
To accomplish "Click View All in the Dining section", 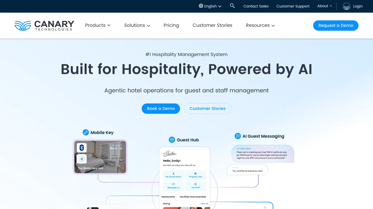I will pos(204,204).
